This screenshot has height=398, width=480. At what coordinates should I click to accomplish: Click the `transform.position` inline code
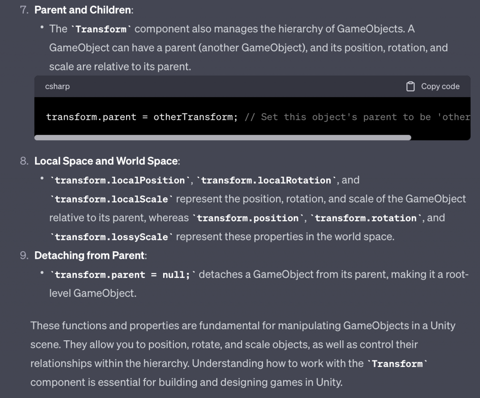pos(248,218)
